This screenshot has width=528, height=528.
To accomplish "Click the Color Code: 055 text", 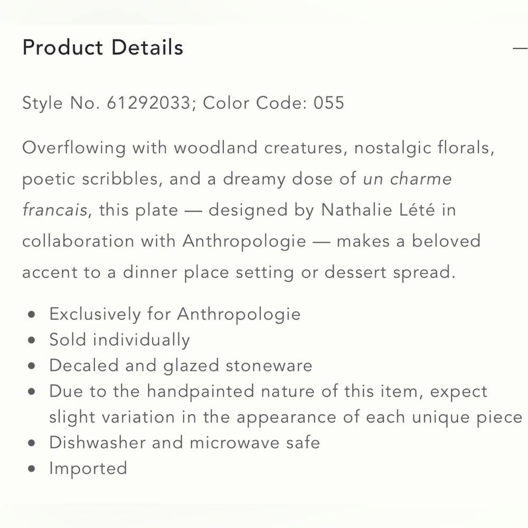I will coord(274,102).
